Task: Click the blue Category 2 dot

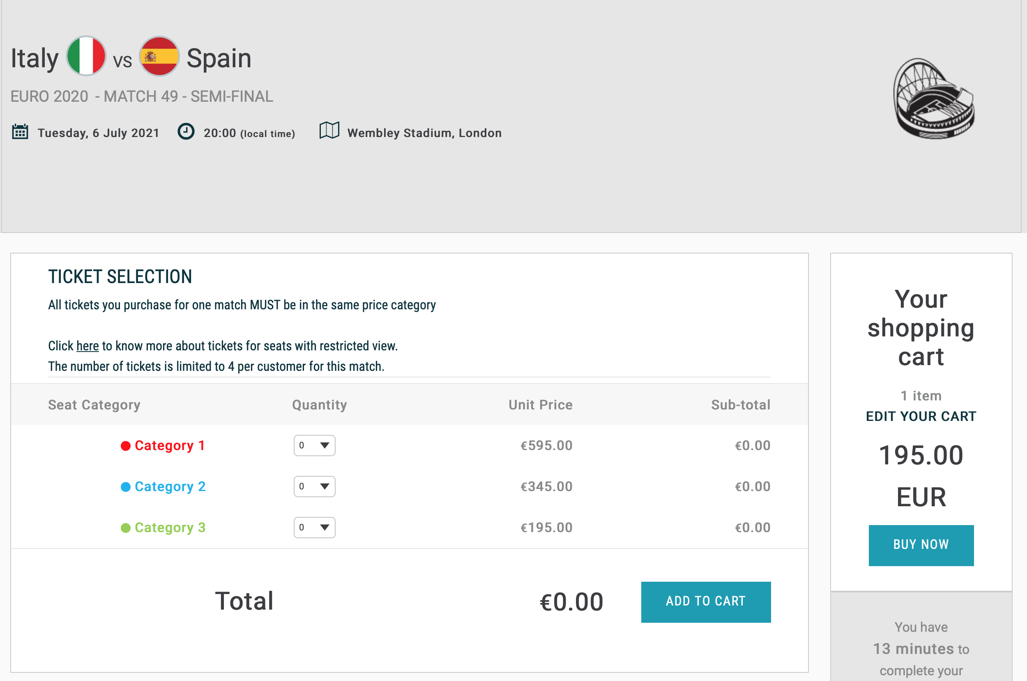Action: 126,487
